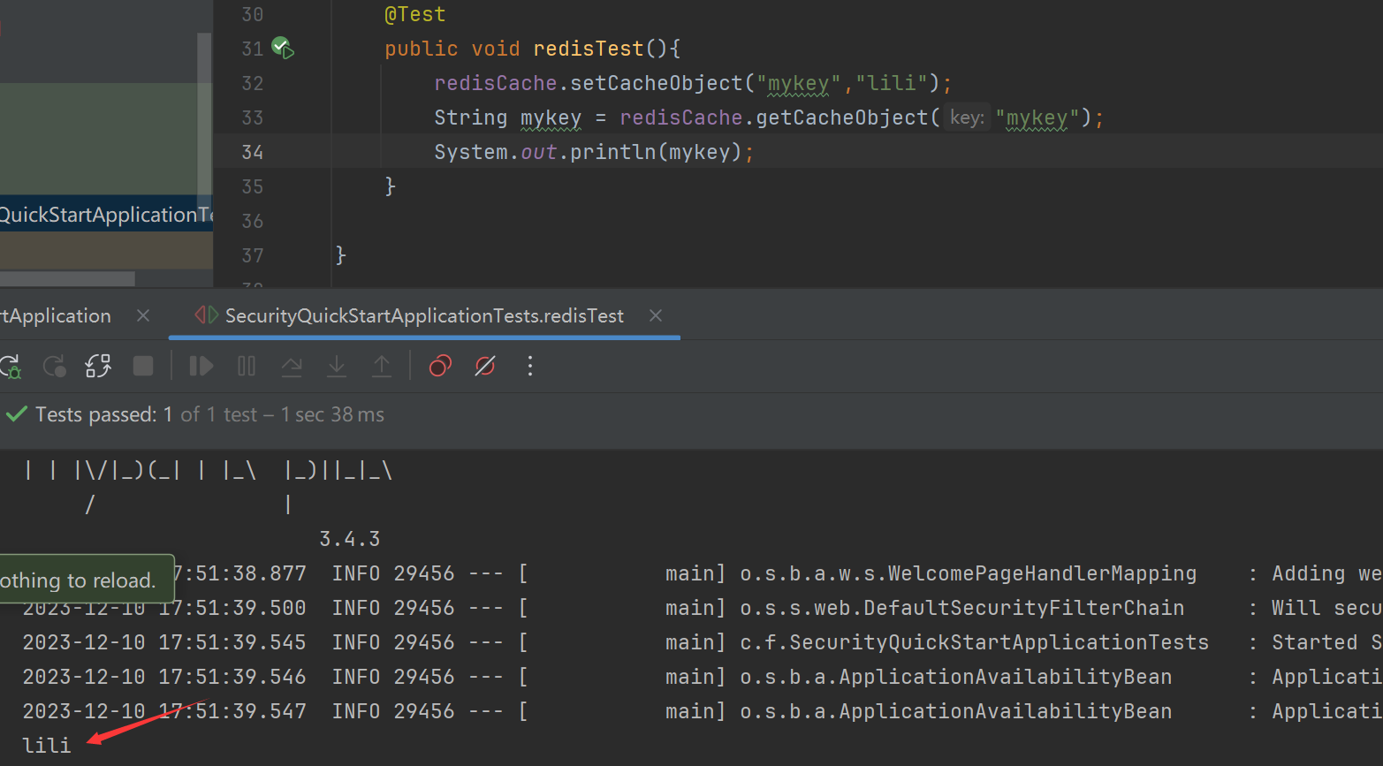Click the closing brace on line 37
Image resolution: width=1383 pixels, height=766 pixels.
(x=341, y=255)
